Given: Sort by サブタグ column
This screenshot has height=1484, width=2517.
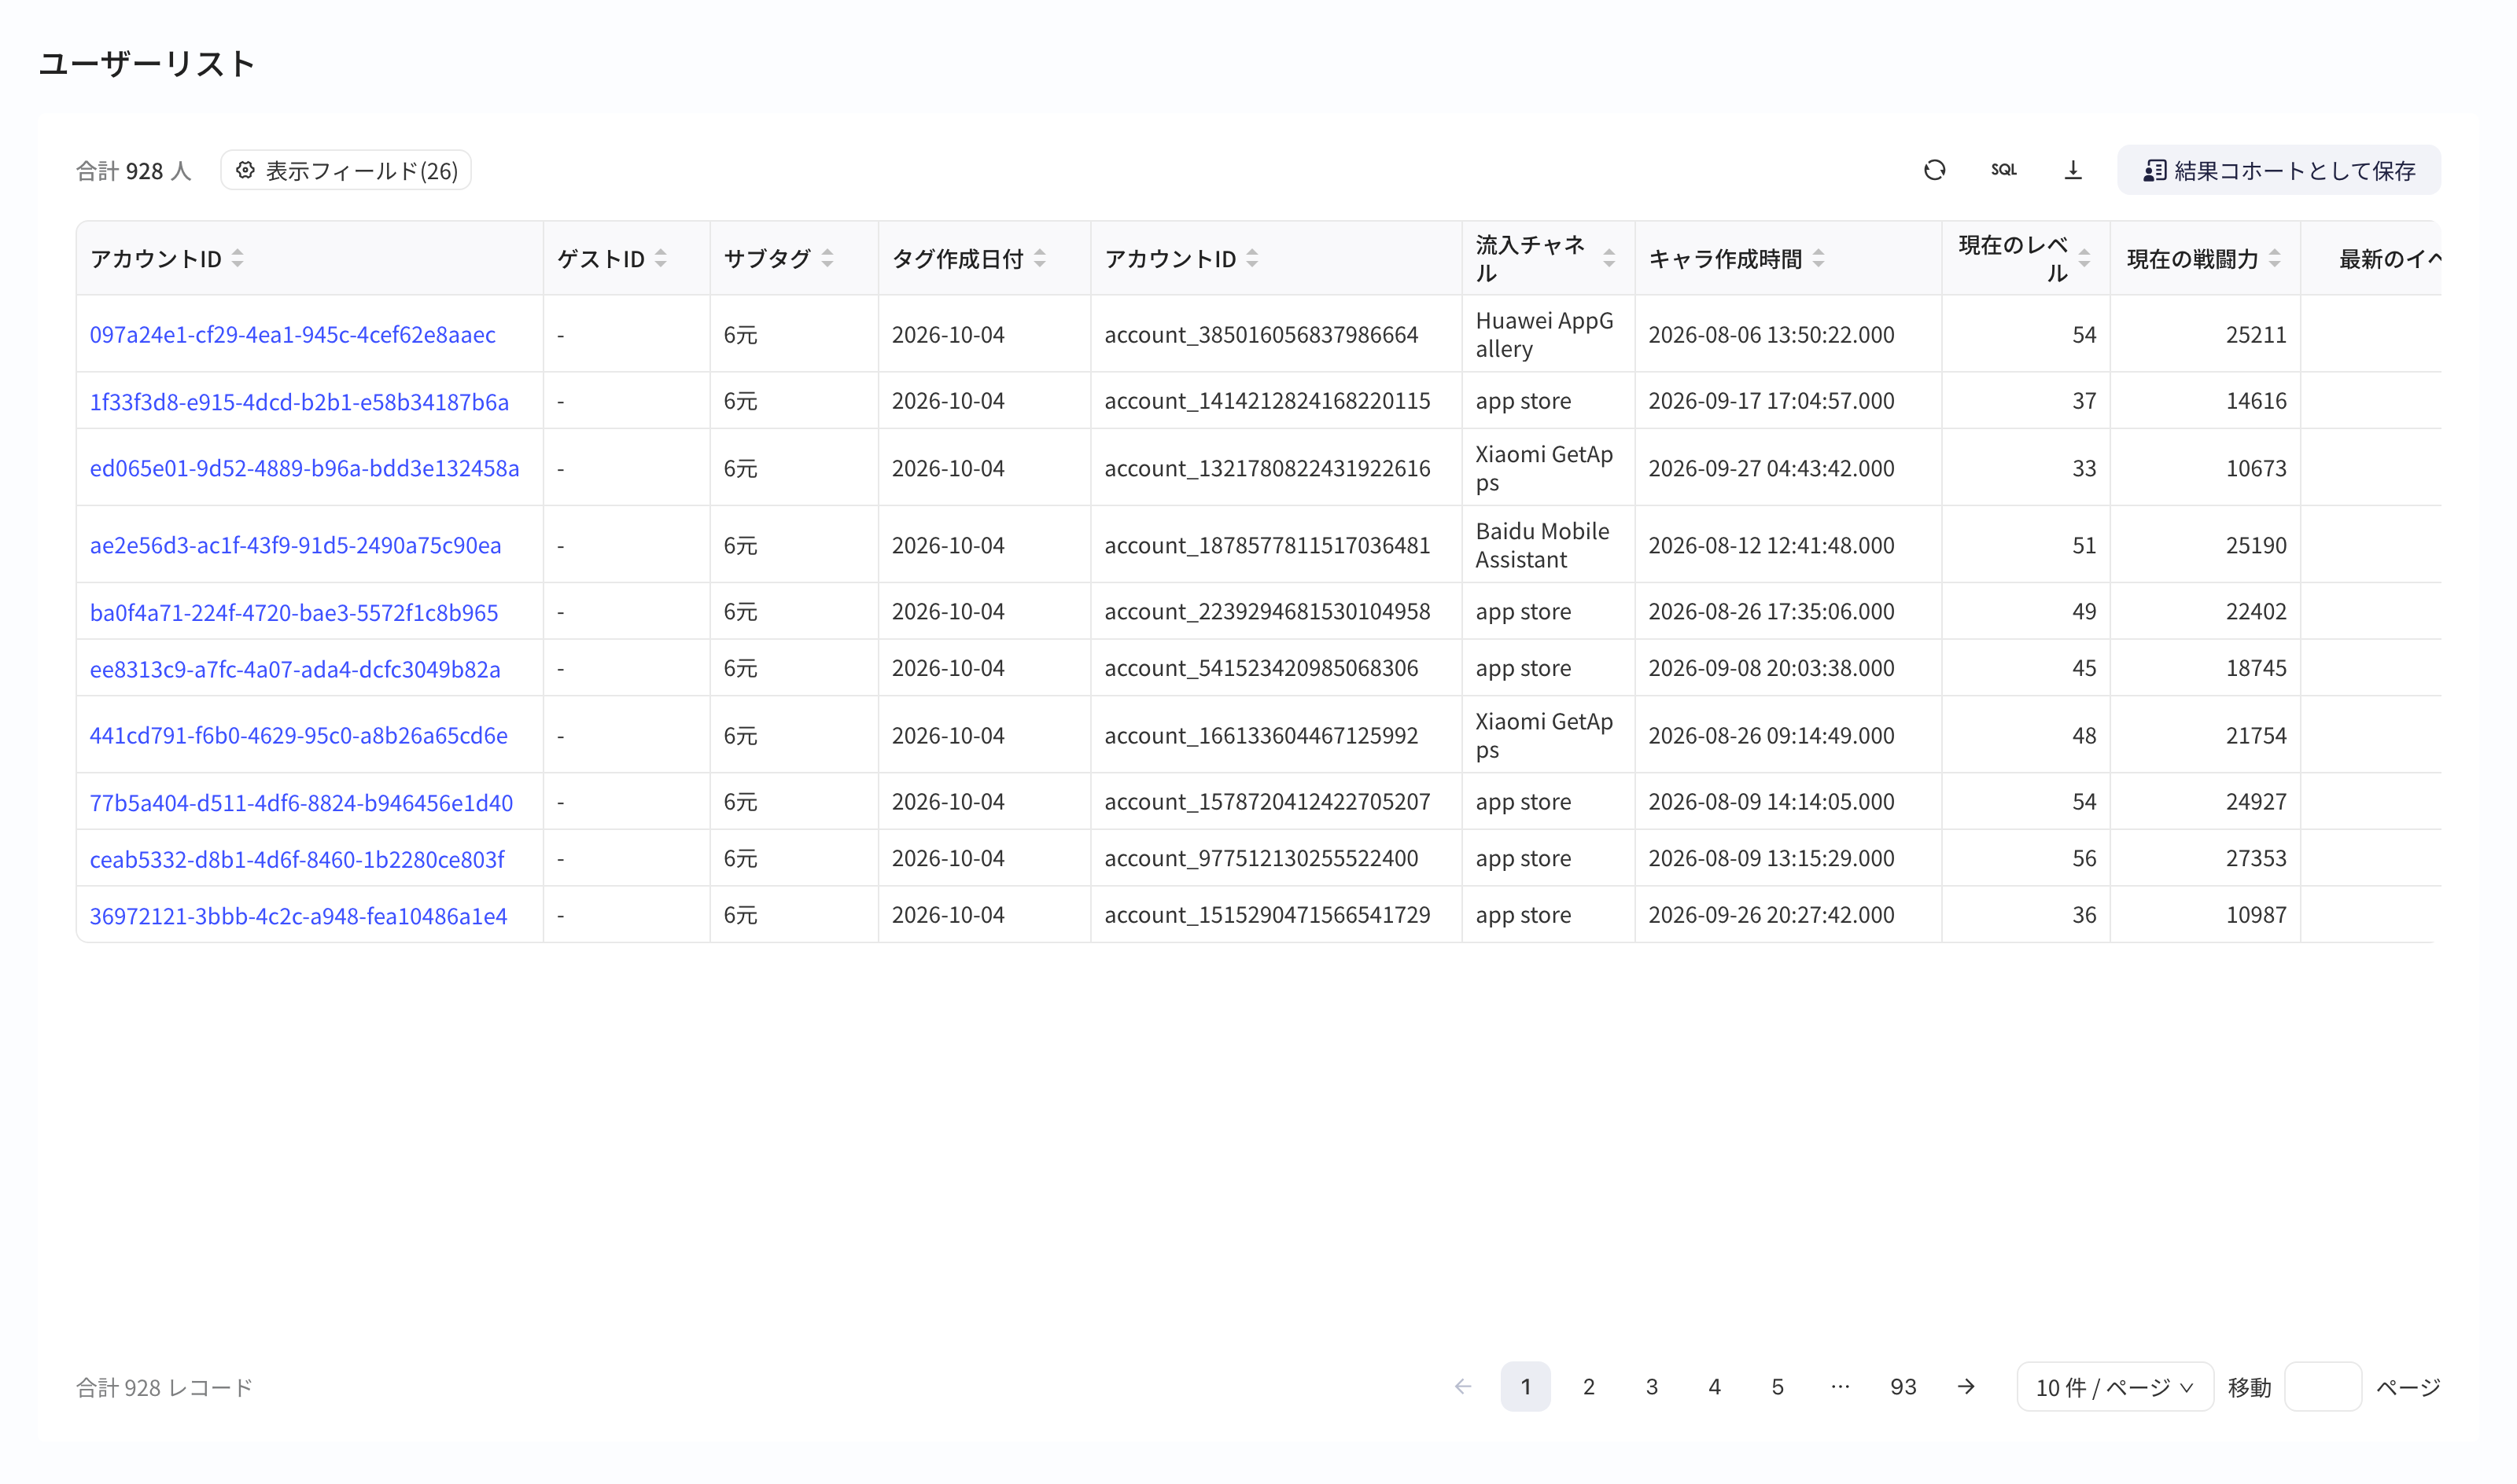Looking at the screenshot, I should (827, 258).
